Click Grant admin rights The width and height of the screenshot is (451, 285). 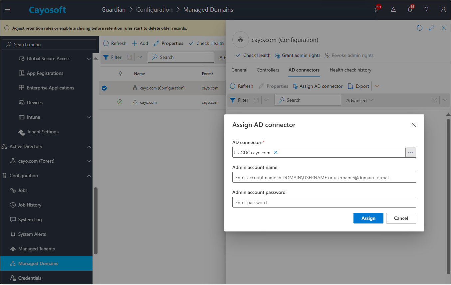[298, 55]
